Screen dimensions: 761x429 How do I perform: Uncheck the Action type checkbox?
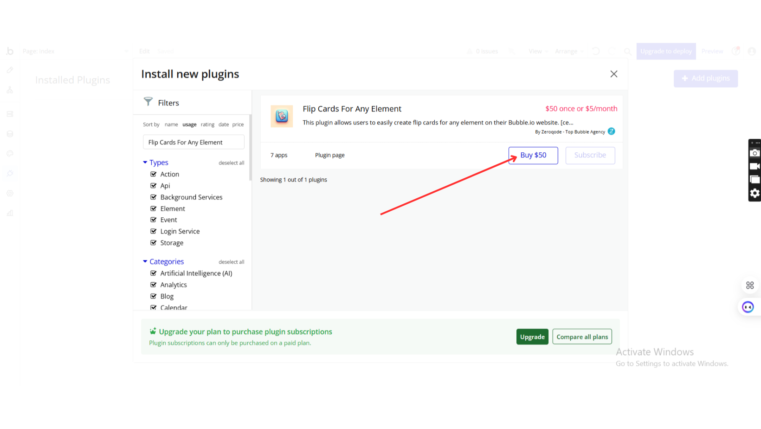154,174
